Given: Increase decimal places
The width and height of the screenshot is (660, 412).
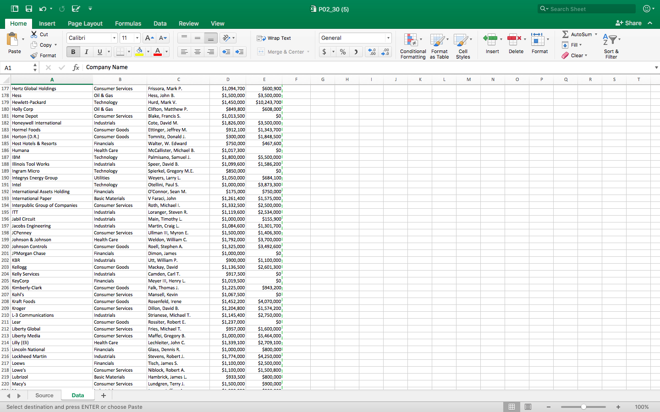Looking at the screenshot, I should tap(372, 52).
